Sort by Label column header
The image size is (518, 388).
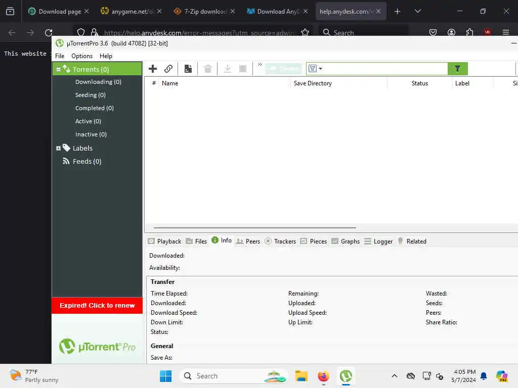473,83
